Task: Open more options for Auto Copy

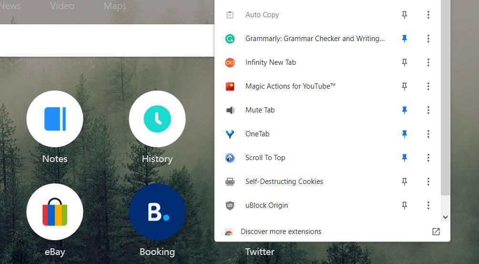Action: click(x=428, y=15)
